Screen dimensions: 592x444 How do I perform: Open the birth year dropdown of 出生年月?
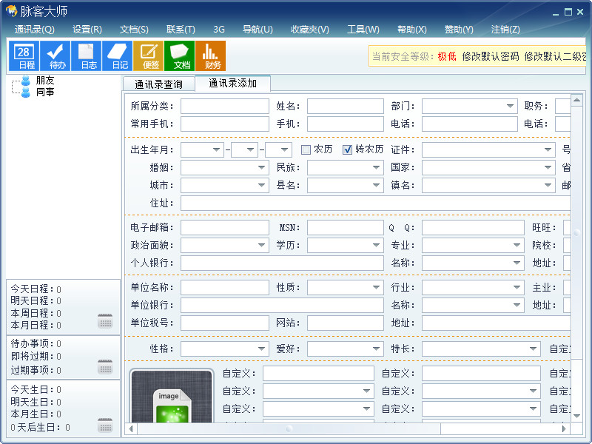216,150
